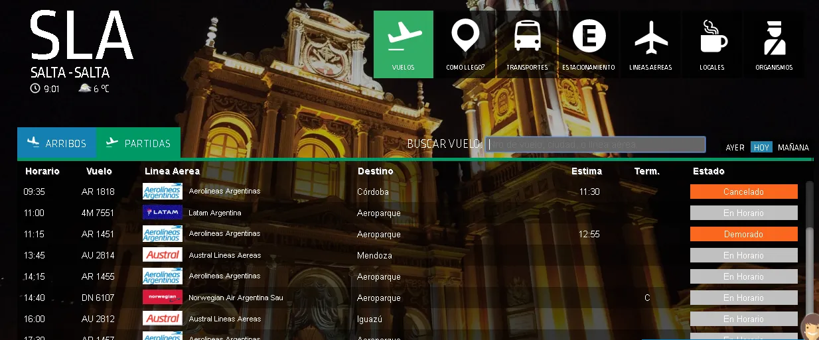Click the Cancelado status for AR 1818
The height and width of the screenshot is (340, 819).
pyautogui.click(x=743, y=192)
